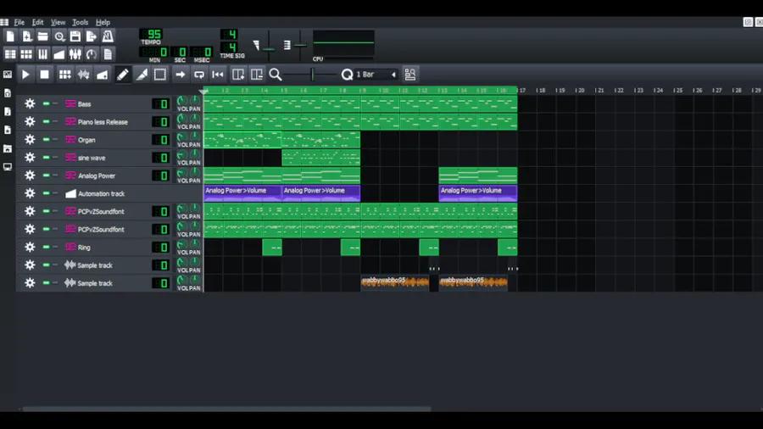Add a sample track from toolbar

pyautogui.click(x=84, y=75)
